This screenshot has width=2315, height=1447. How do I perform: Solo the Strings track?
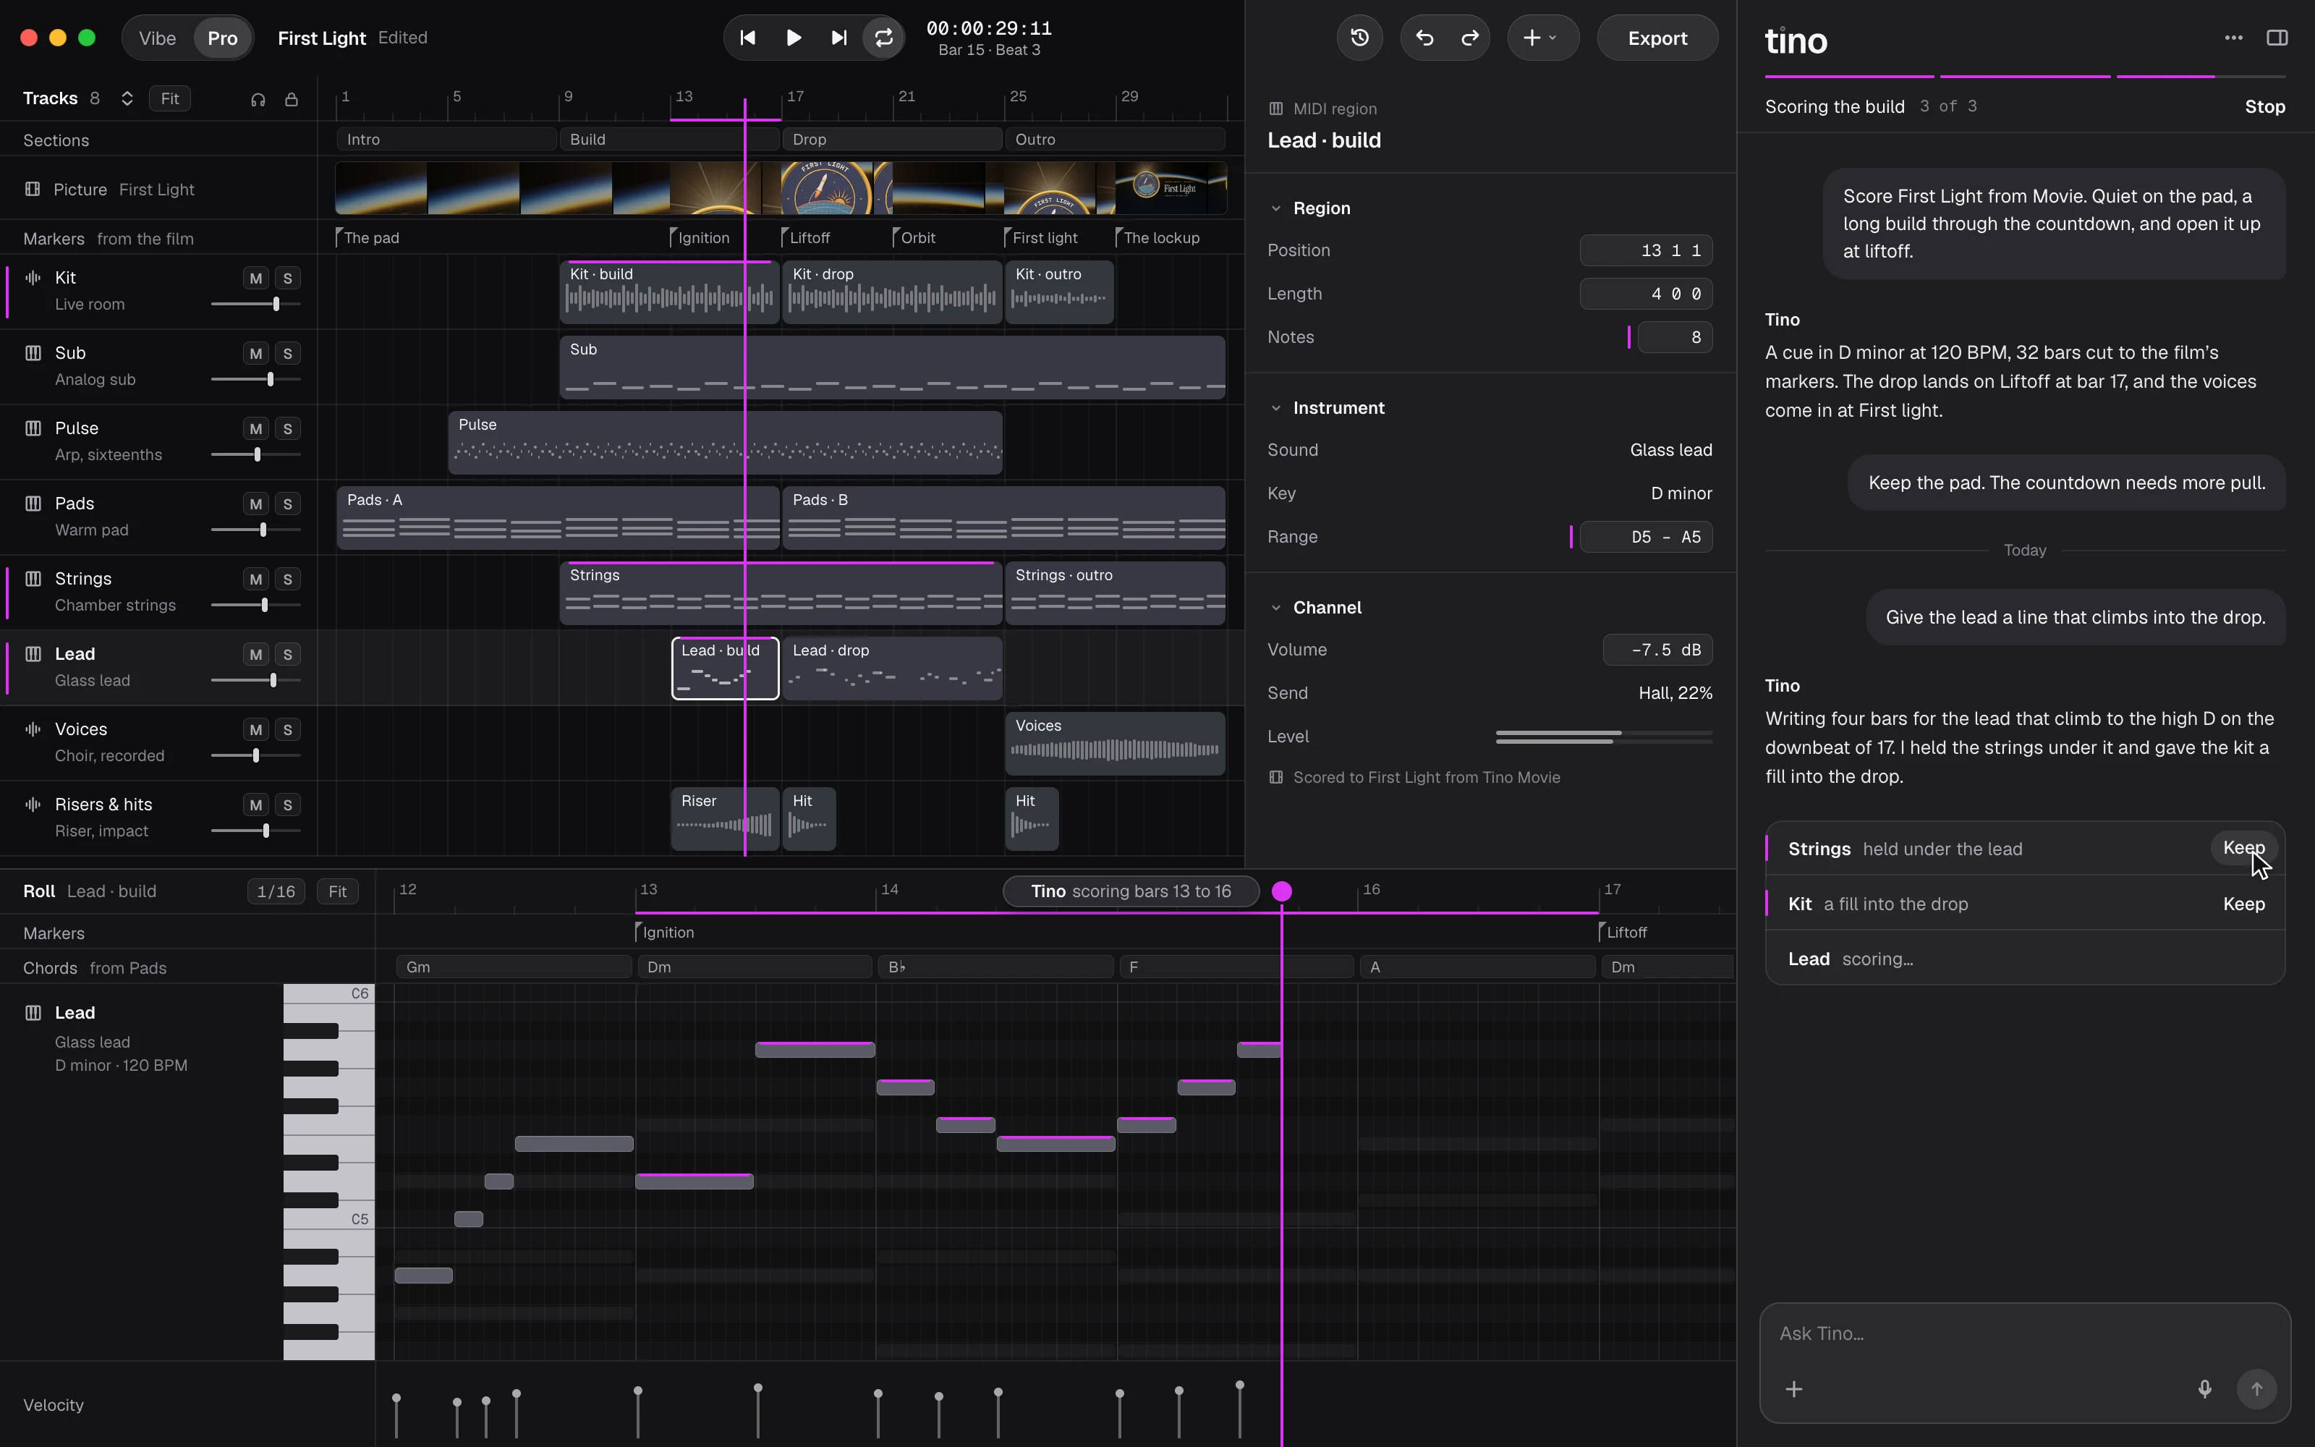(287, 580)
